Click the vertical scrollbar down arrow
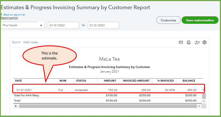Viewport: 221px width, 117px height. [x=204, y=101]
